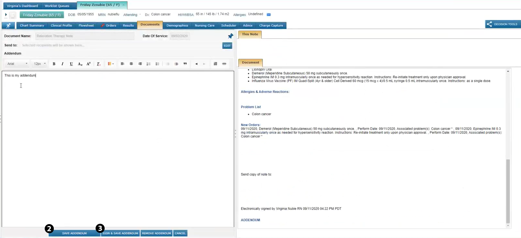The height and width of the screenshot is (238, 521).
Task: Open the Chart Summary tab
Action: pos(32,26)
